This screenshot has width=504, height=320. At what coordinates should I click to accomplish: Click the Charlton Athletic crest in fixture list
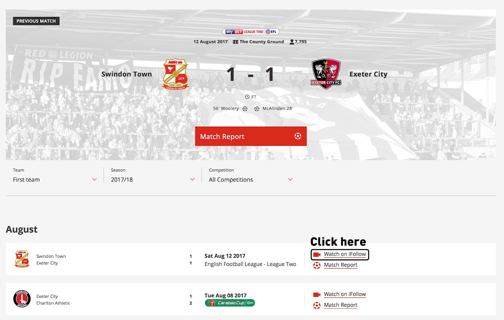tap(22, 299)
